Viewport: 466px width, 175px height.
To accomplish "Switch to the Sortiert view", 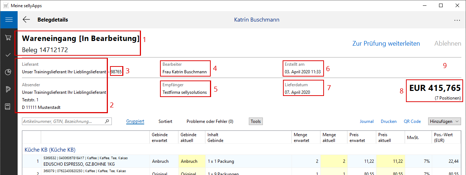I will pos(165,121).
